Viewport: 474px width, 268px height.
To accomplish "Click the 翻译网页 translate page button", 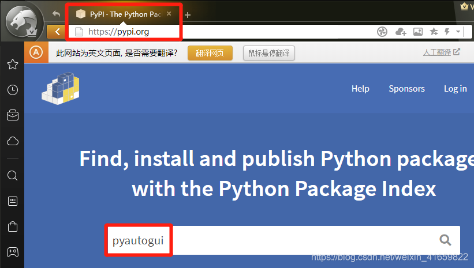I will point(210,53).
